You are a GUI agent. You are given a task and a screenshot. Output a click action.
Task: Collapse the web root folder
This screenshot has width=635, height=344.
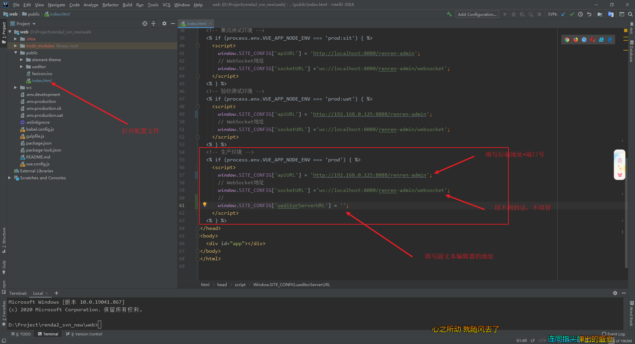pyautogui.click(x=10, y=32)
